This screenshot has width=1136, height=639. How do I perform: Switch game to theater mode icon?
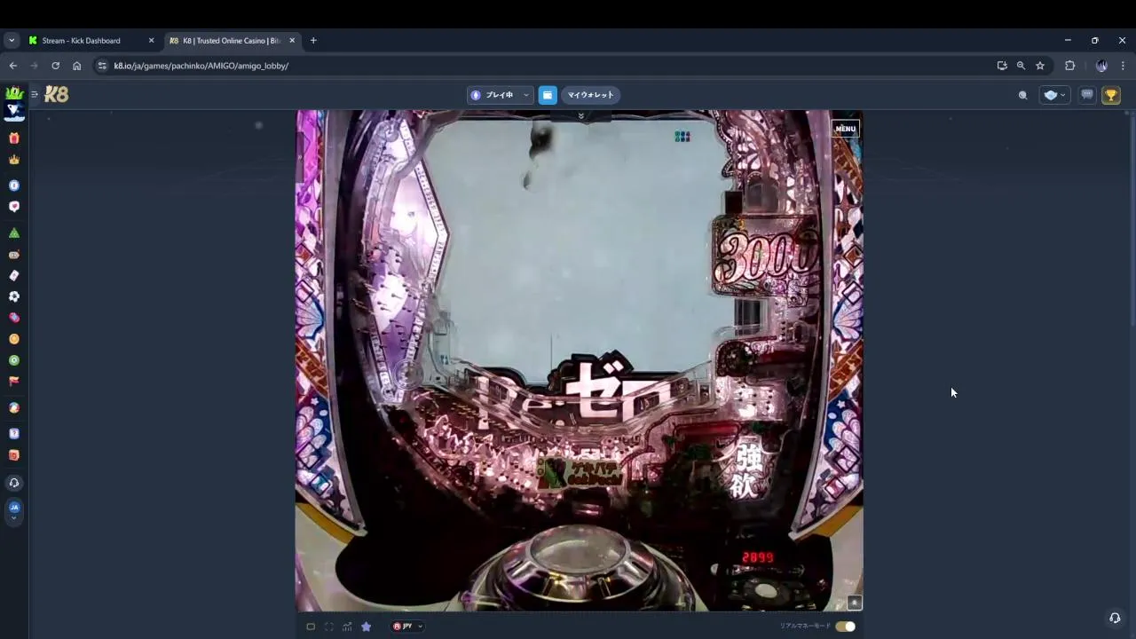311,627
